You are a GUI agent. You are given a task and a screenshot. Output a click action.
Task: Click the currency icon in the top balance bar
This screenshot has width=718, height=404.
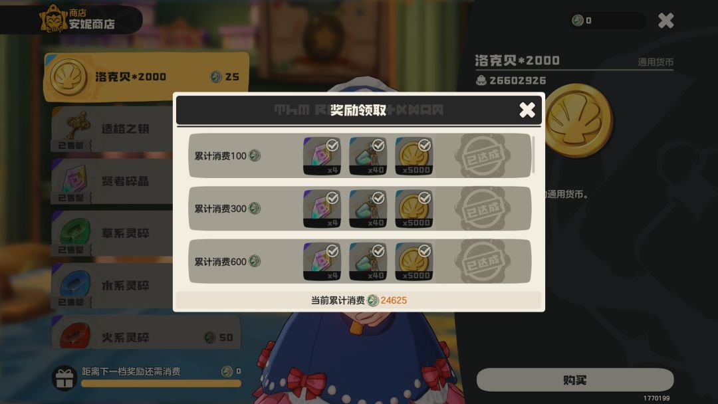click(578, 20)
